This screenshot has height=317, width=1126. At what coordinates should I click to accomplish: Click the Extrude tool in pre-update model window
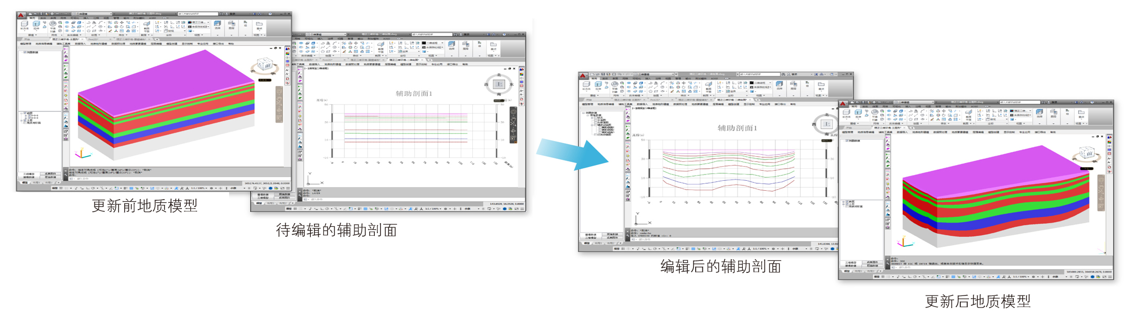point(36,24)
